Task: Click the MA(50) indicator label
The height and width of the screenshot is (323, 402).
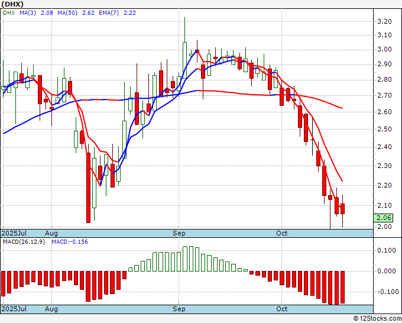Action: [x=67, y=13]
